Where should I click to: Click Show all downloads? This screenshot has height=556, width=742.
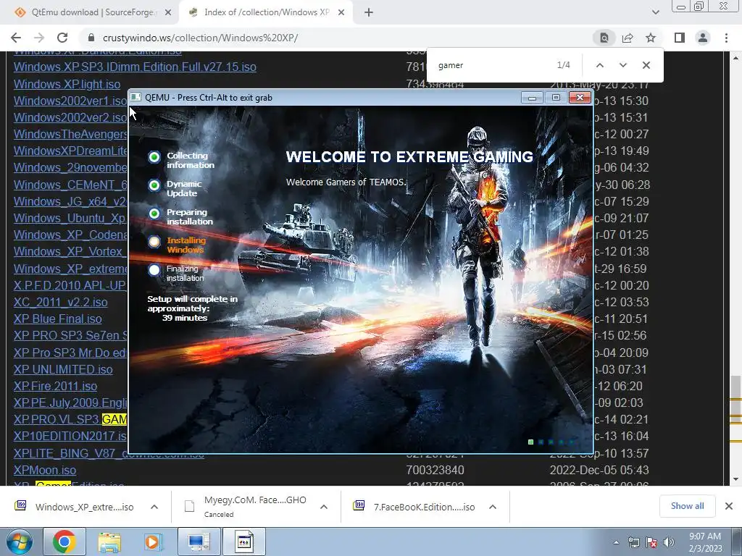pyautogui.click(x=687, y=506)
